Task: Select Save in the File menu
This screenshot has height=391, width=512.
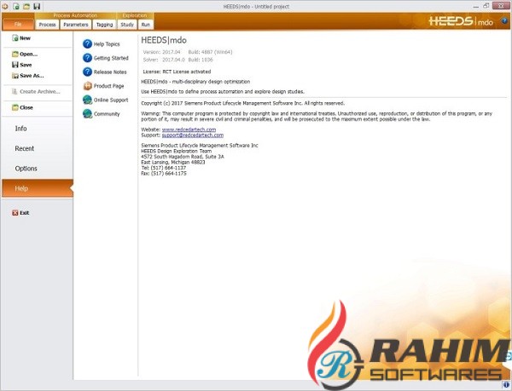Action: click(x=22, y=65)
